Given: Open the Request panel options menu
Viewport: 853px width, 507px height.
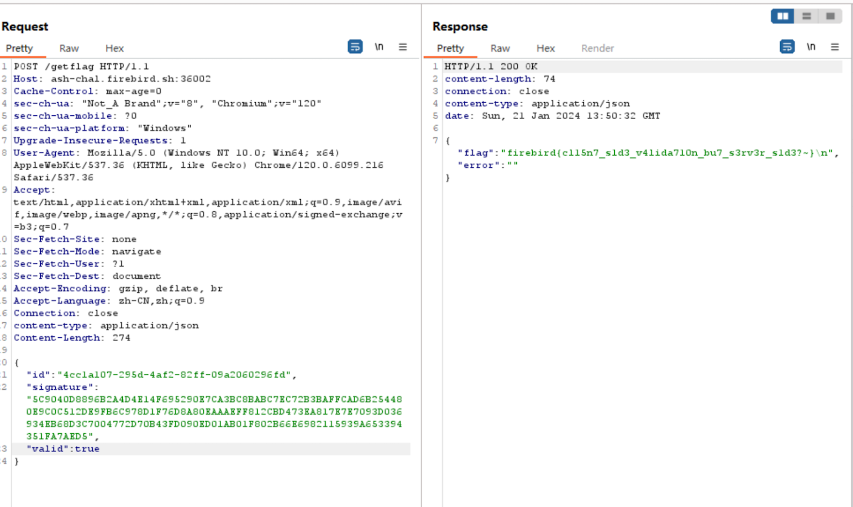Looking at the screenshot, I should [403, 47].
